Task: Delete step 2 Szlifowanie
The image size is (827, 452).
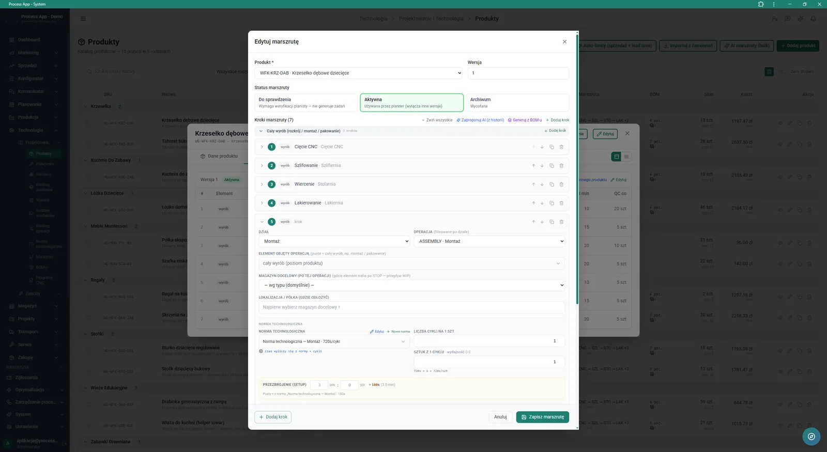Action: click(561, 166)
